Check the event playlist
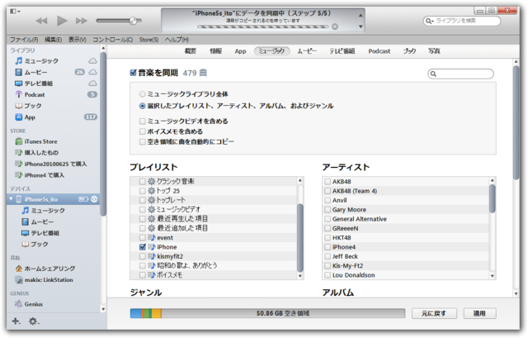The width and height of the screenshot is (528, 338). point(143,238)
